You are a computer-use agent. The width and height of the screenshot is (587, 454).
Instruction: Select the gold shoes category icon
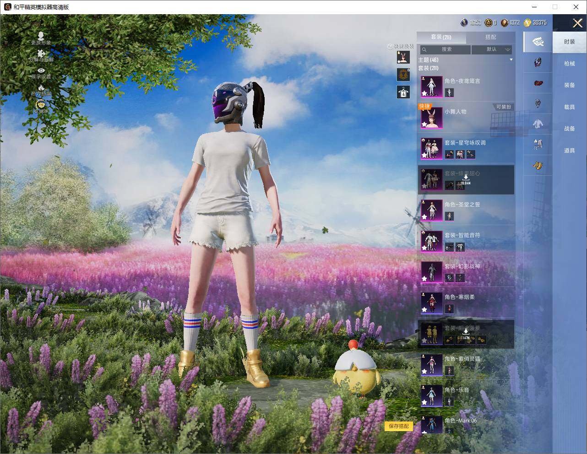coord(538,165)
